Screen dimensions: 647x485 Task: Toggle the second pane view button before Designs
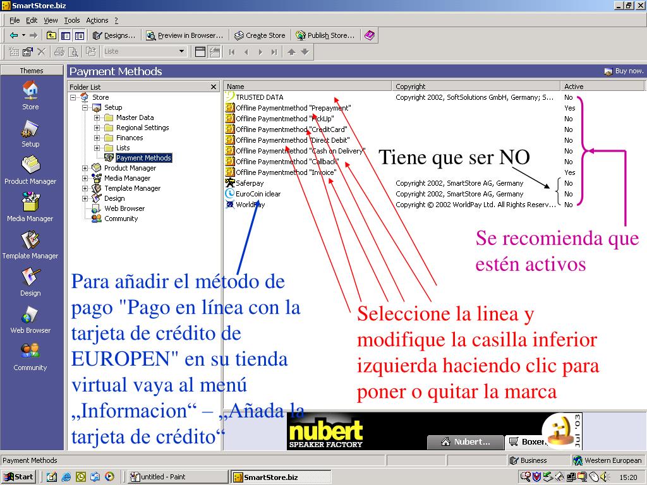(x=79, y=35)
